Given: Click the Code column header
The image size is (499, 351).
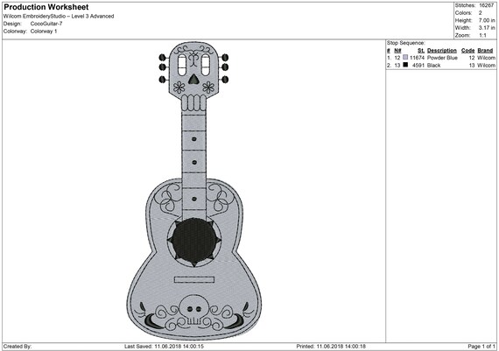Looking at the screenshot, I should 467,50.
